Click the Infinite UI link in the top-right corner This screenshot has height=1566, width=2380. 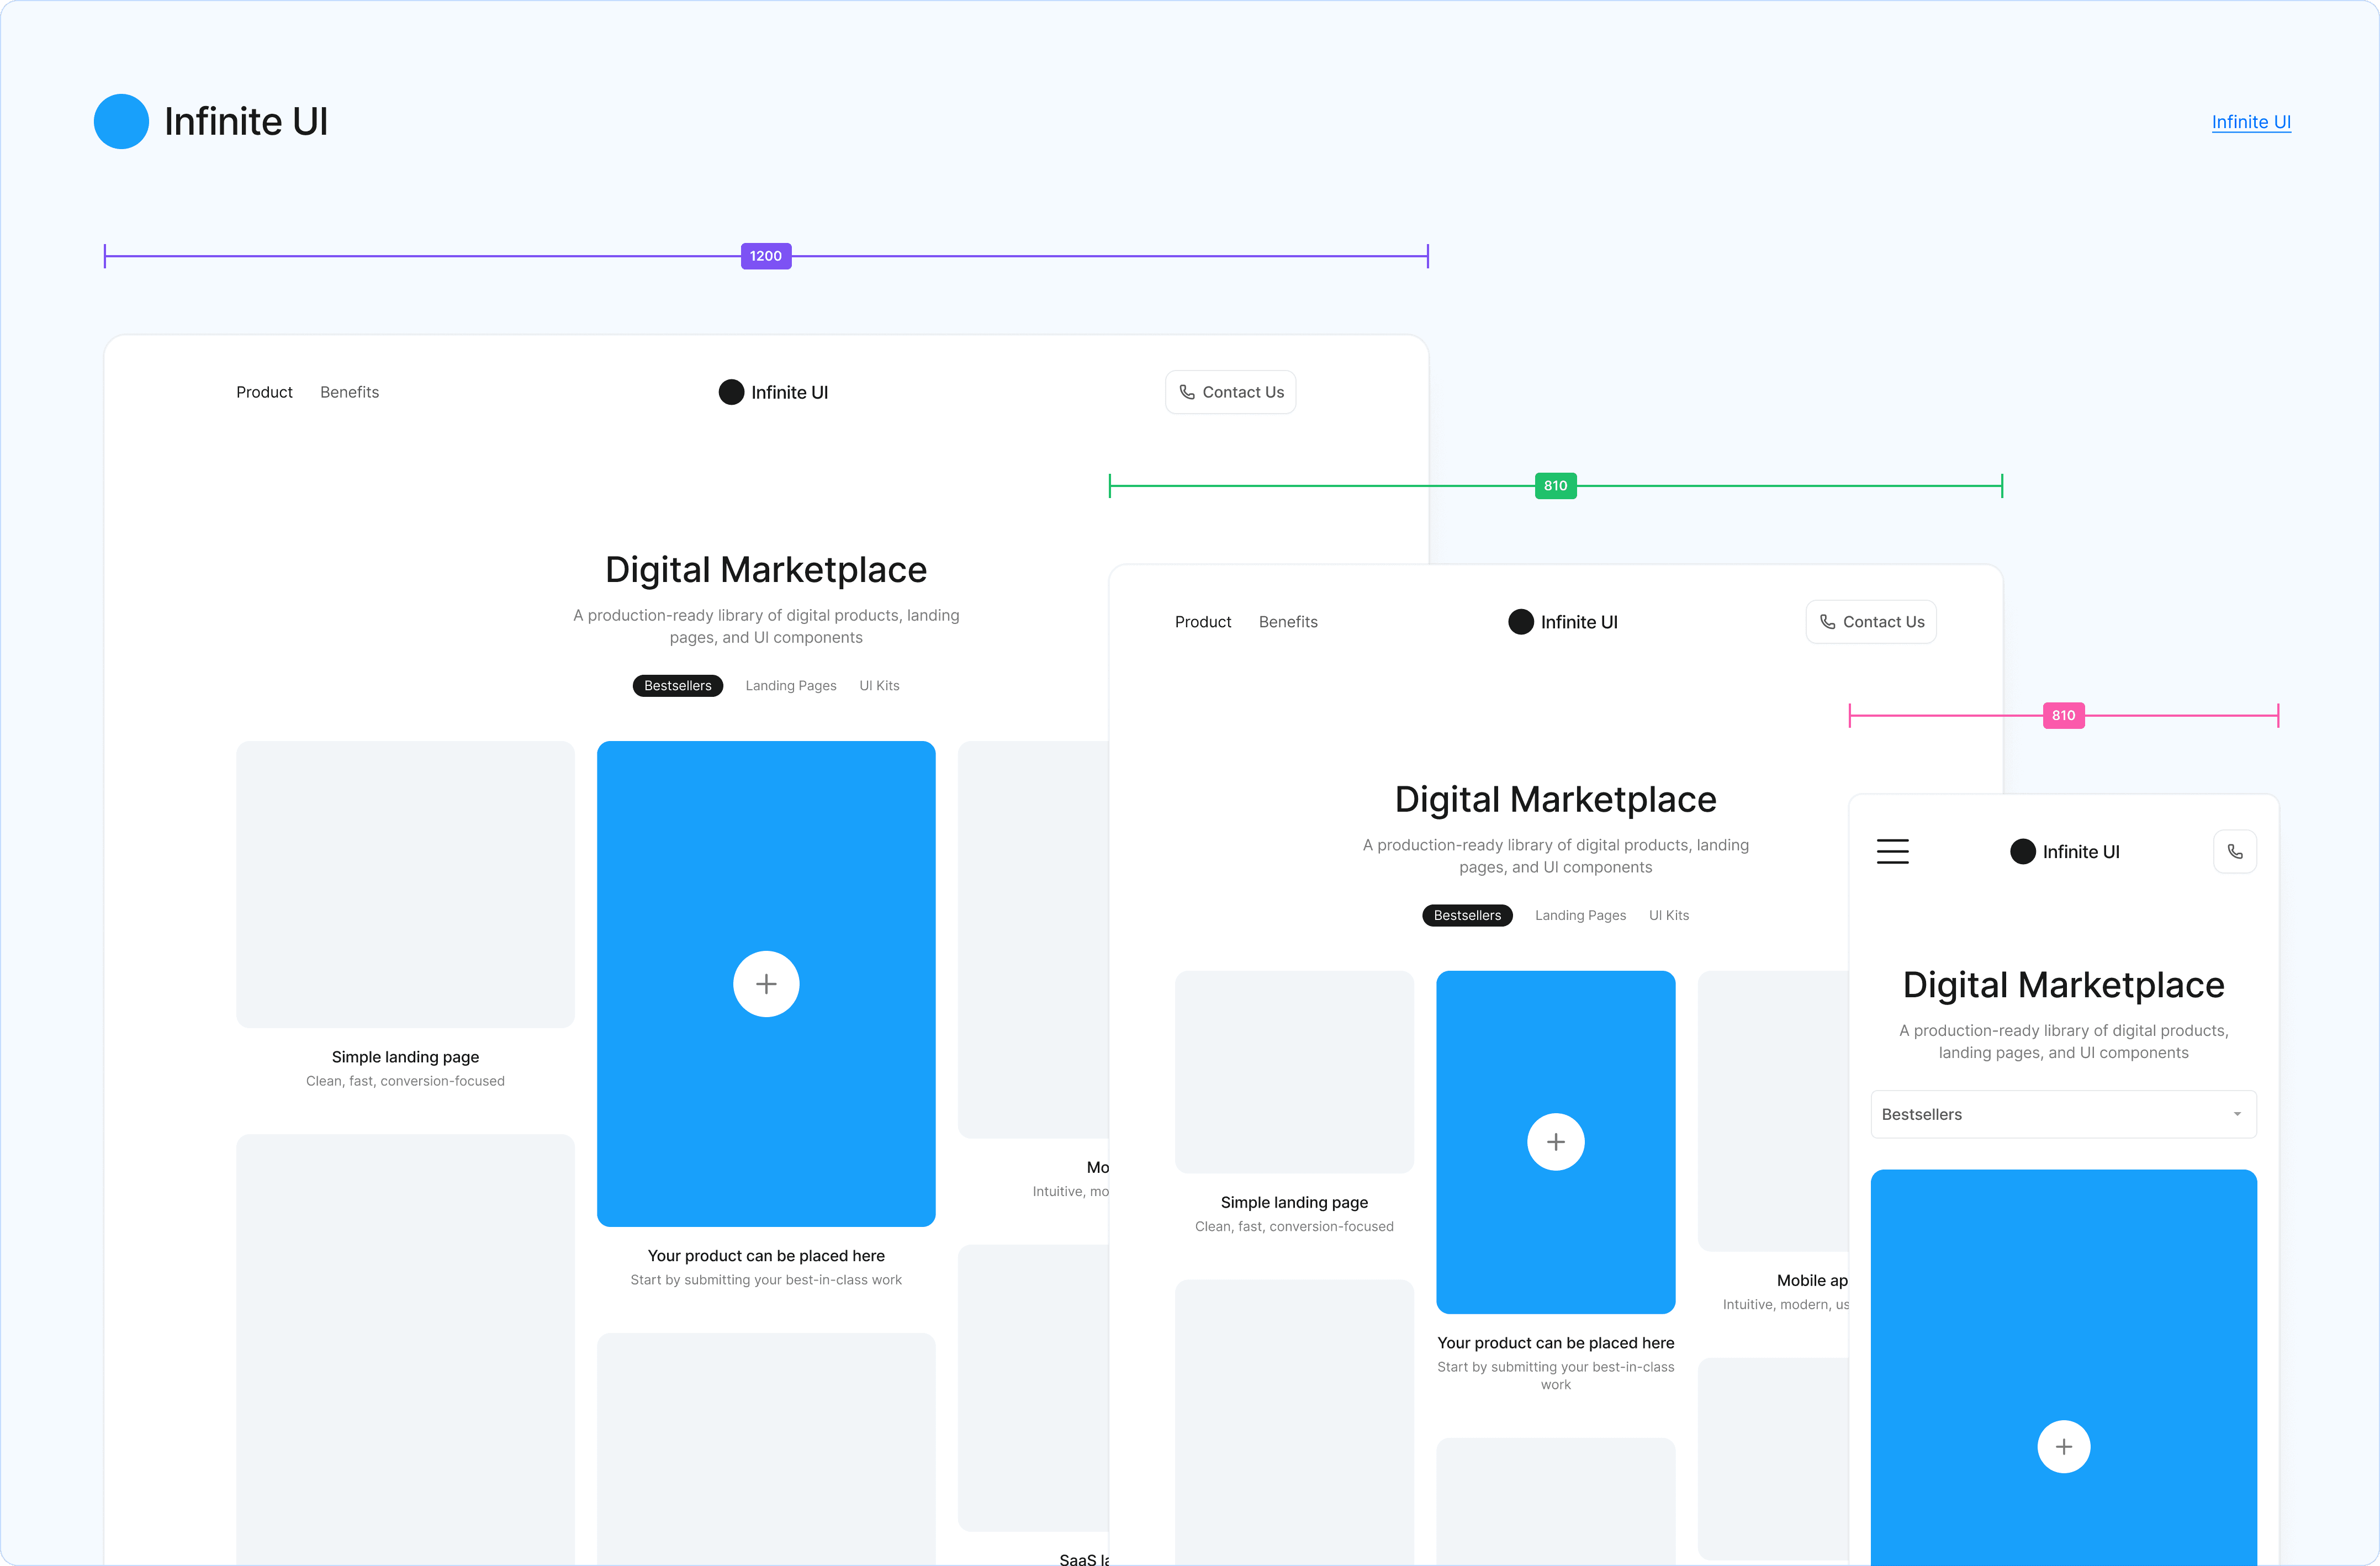pos(2251,121)
